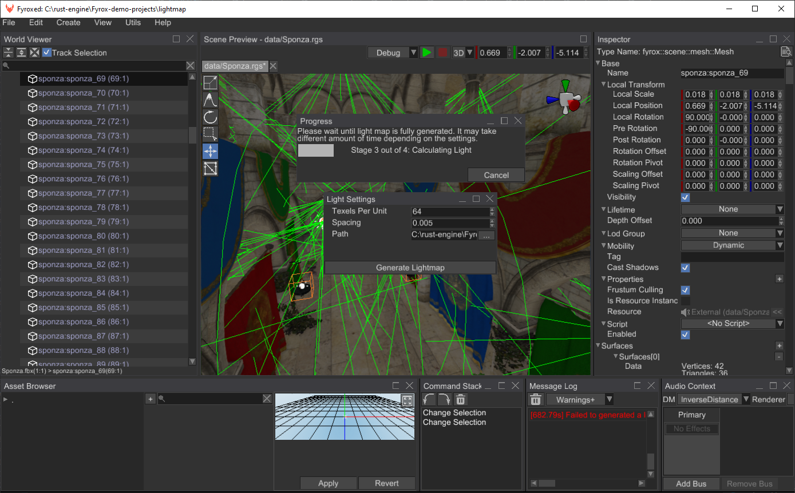Click Apply in Asset Browser
This screenshot has width=795, height=493.
tap(328, 483)
